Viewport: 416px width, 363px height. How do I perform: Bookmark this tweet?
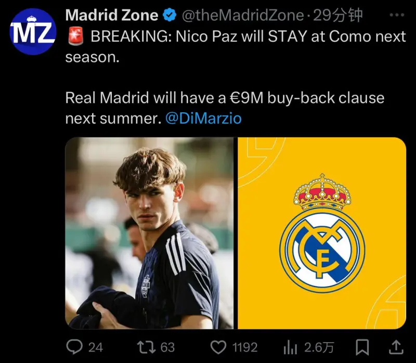pos(362,347)
